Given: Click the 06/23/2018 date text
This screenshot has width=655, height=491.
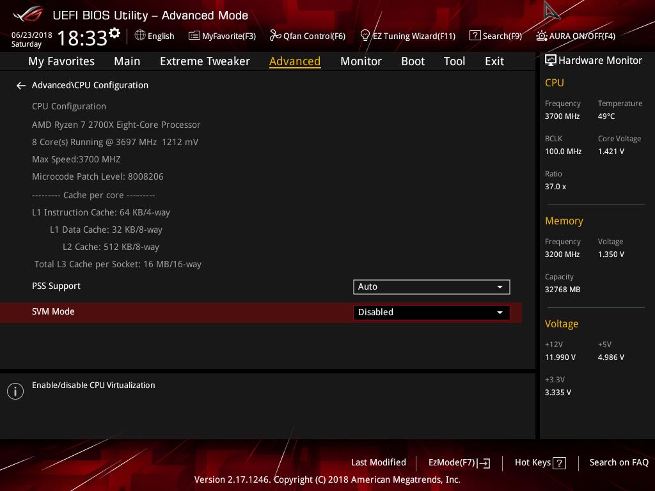Looking at the screenshot, I should pyautogui.click(x=32, y=35).
